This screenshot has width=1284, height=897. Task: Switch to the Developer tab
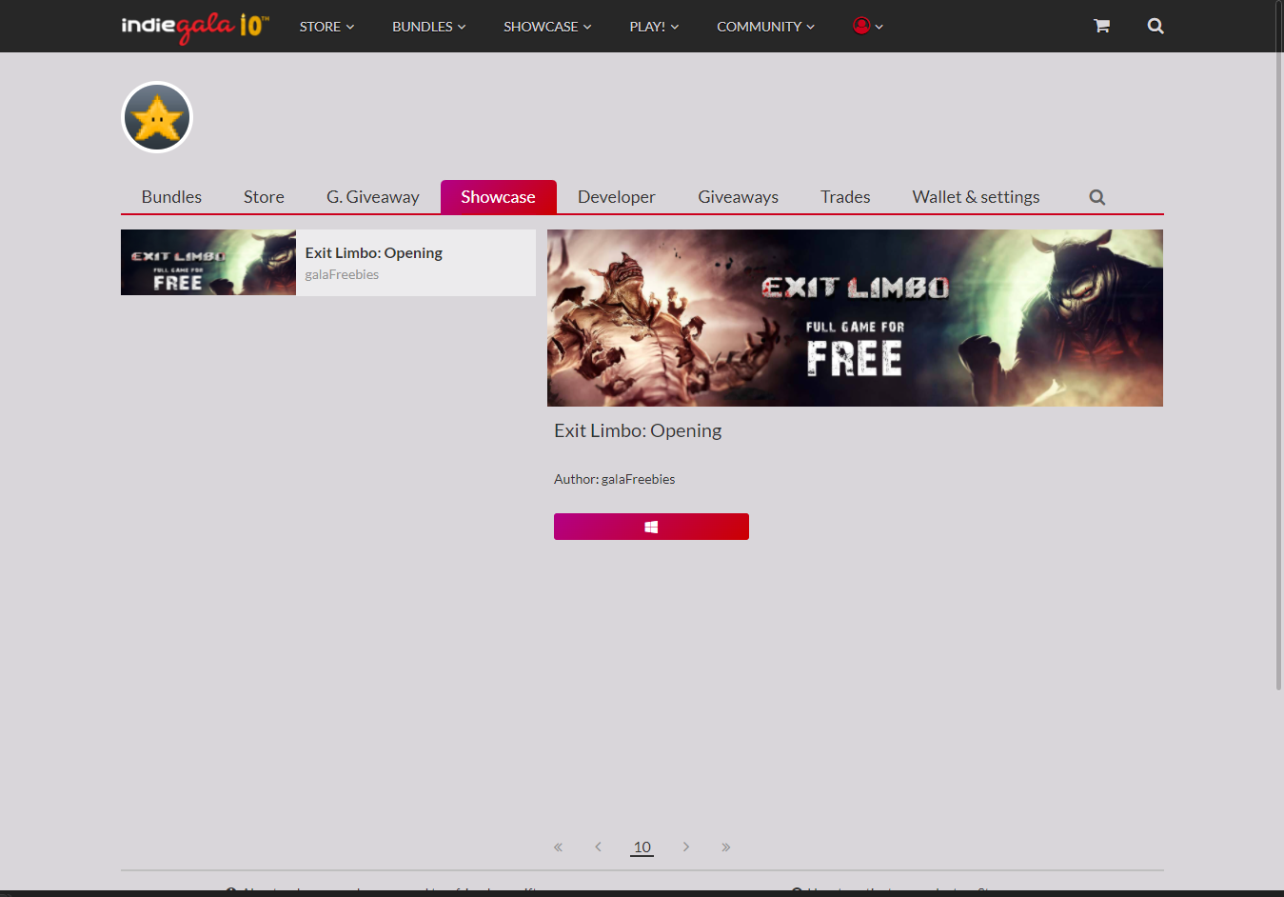click(617, 197)
